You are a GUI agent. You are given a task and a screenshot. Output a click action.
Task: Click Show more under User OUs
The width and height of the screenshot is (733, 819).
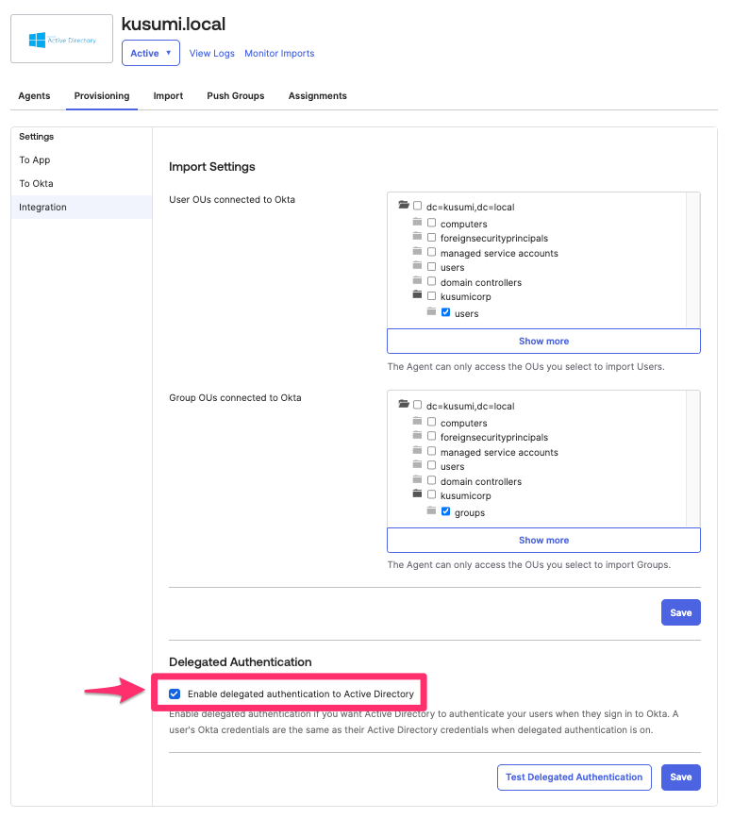543,341
